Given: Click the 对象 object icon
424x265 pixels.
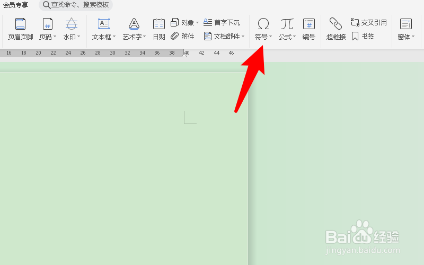Looking at the screenshot, I should pyautogui.click(x=175, y=22).
